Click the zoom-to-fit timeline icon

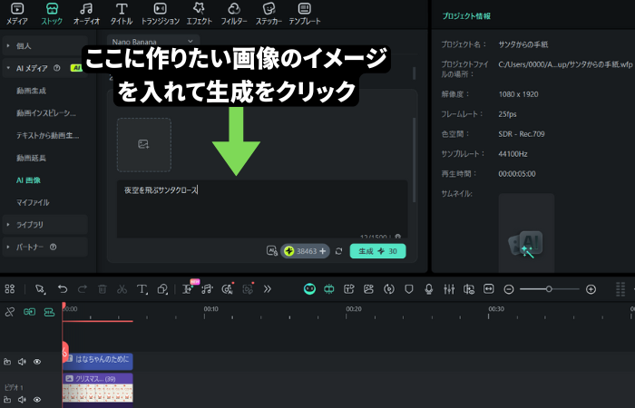coord(489,289)
